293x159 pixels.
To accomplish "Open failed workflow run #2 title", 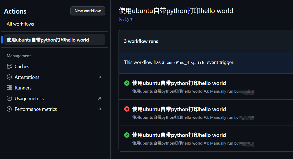I will coord(179,109).
